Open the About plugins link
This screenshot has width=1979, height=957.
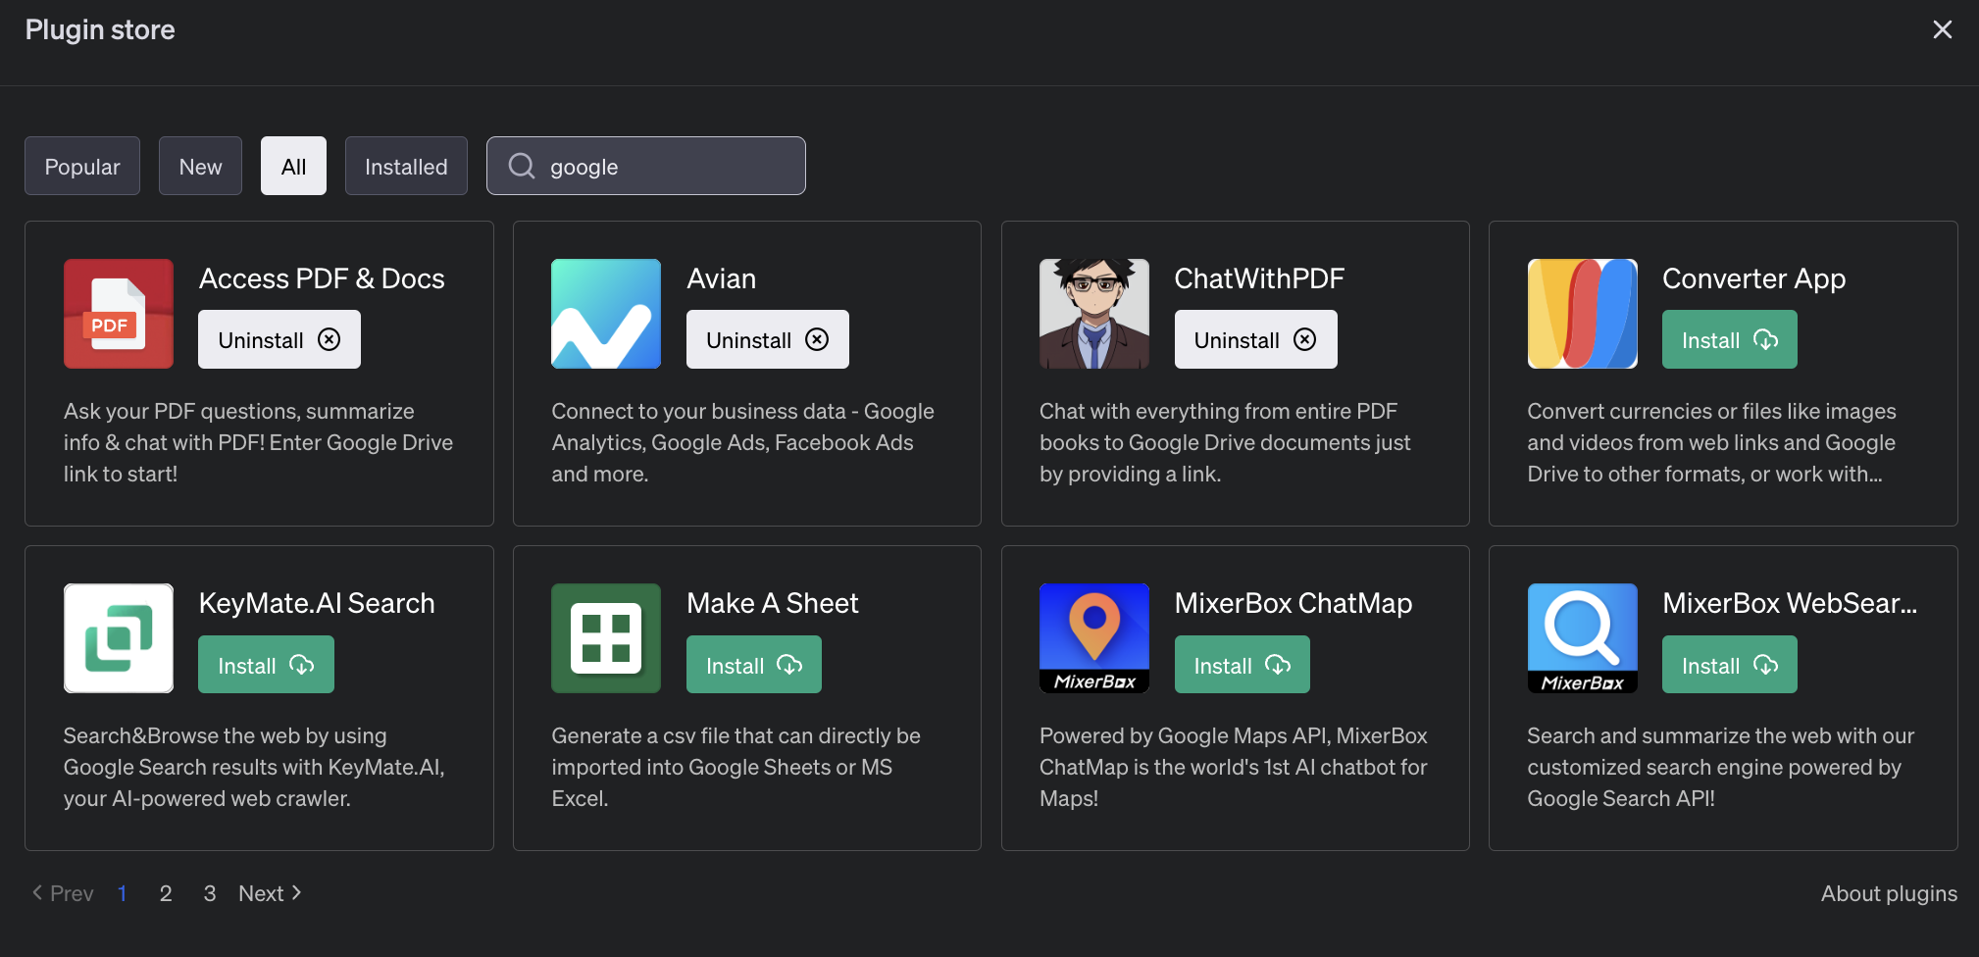click(x=1888, y=893)
